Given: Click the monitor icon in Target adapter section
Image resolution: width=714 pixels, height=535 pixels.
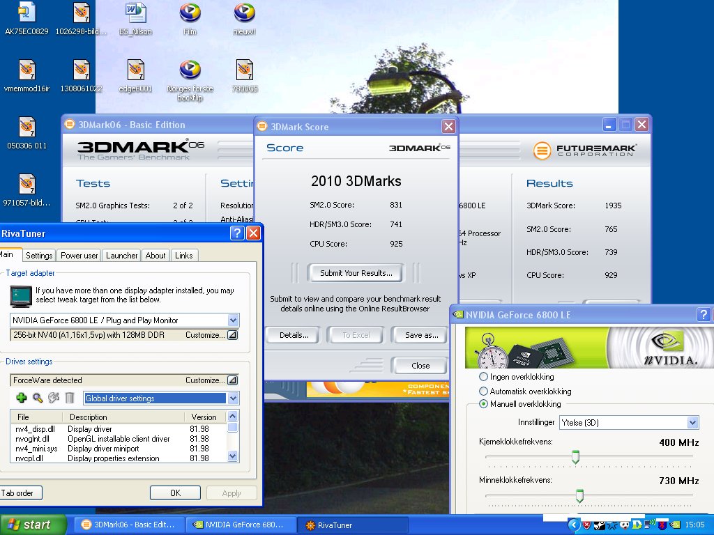Looking at the screenshot, I should point(21,296).
